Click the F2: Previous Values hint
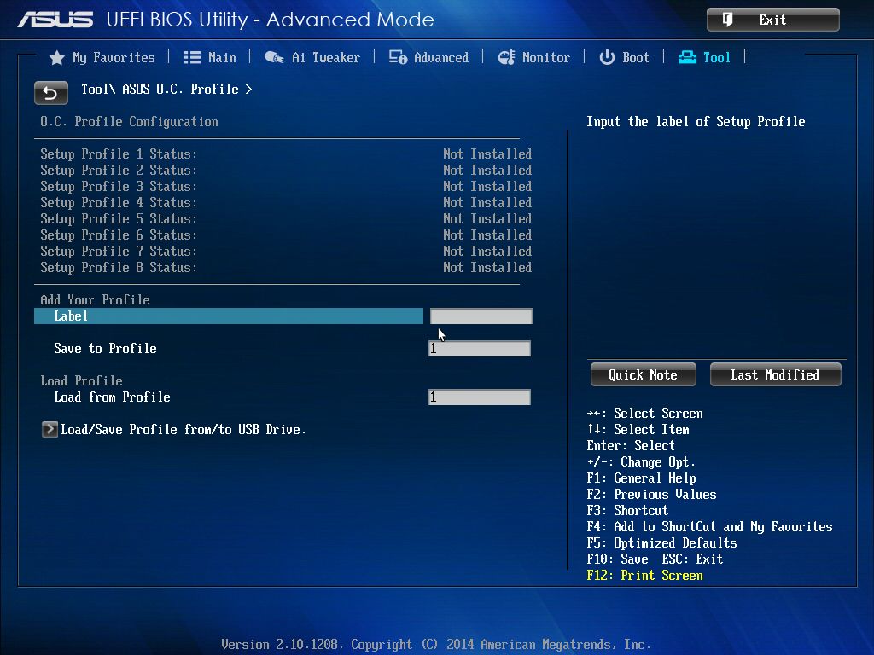The width and height of the screenshot is (874, 655). (x=651, y=495)
